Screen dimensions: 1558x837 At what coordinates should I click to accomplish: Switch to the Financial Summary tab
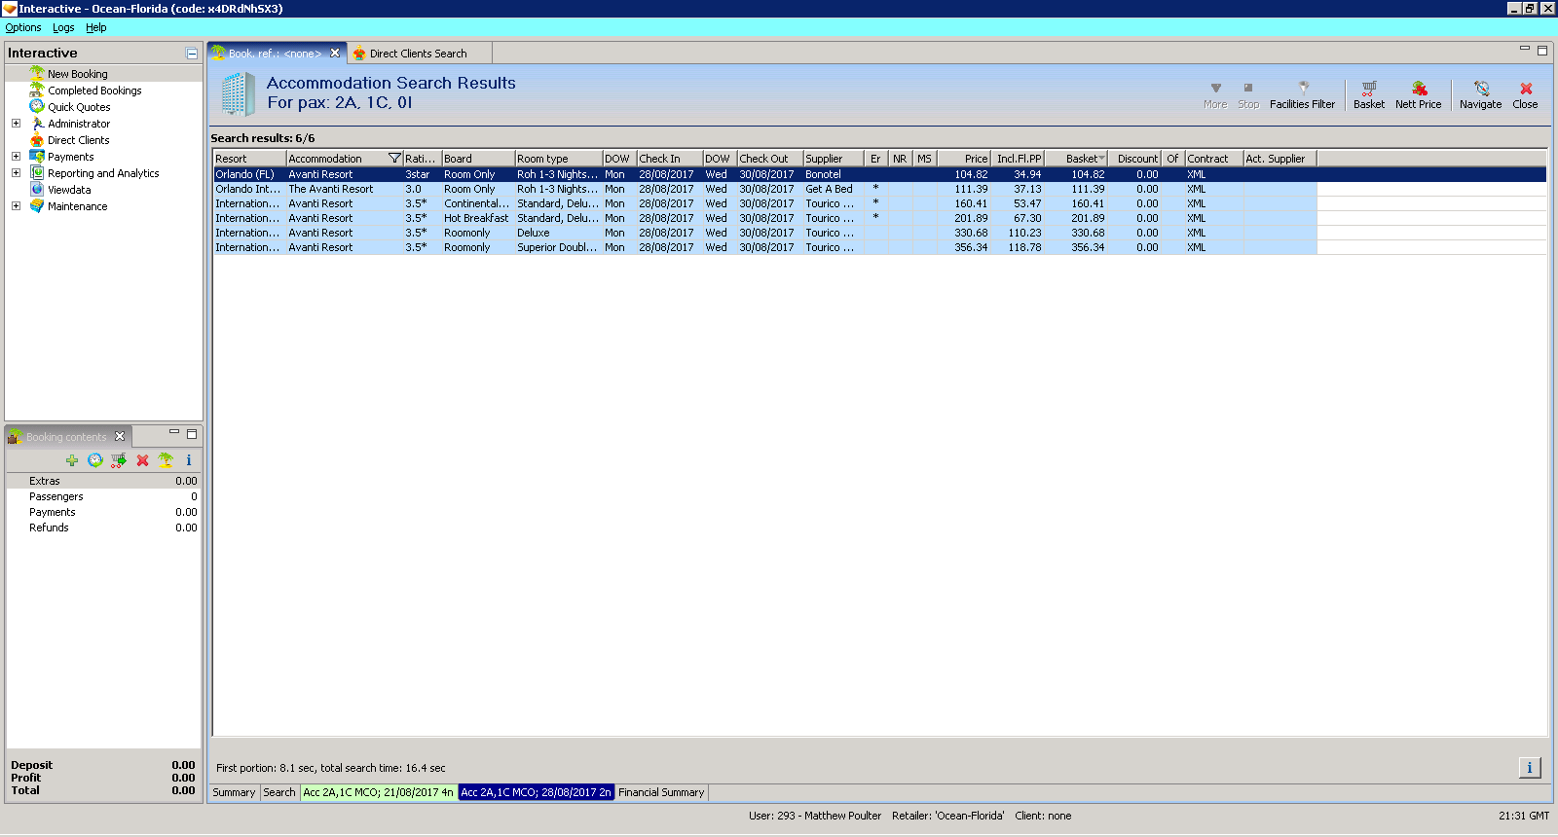pos(660,792)
